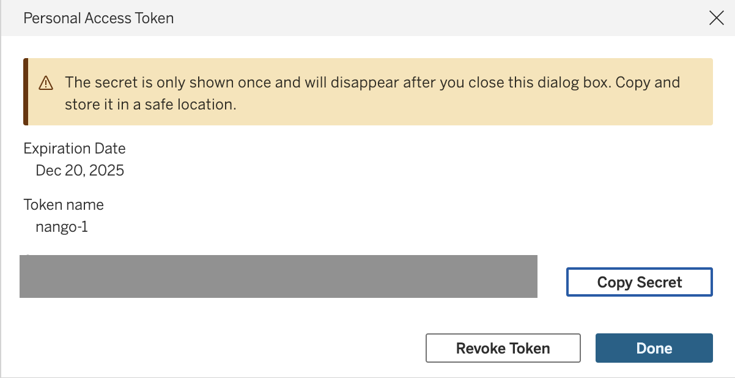The height and width of the screenshot is (378, 735).
Task: Click the nango-1 token name value
Action: [x=62, y=228]
